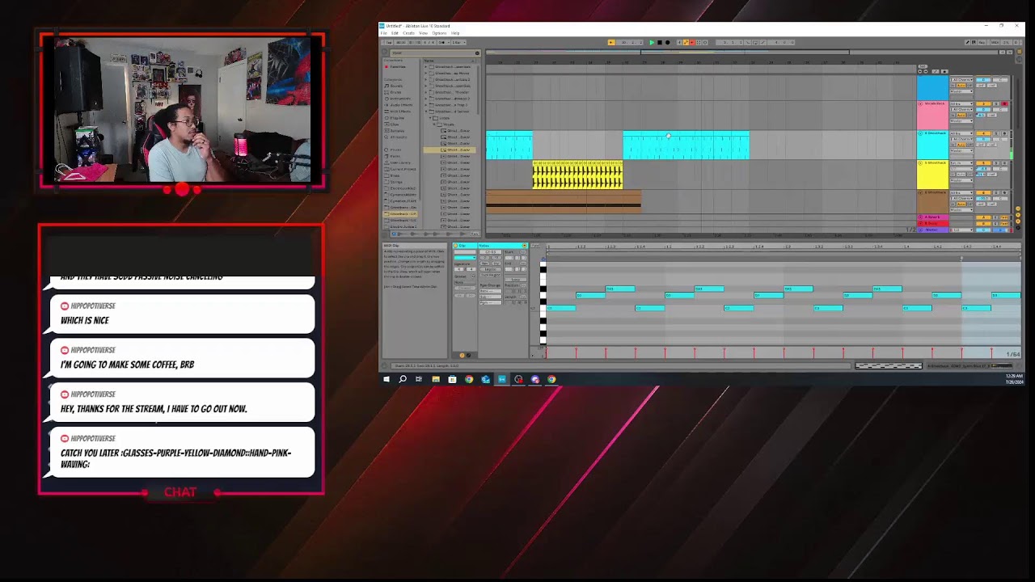Open the Help menu
The image size is (1035, 582).
(x=455, y=33)
